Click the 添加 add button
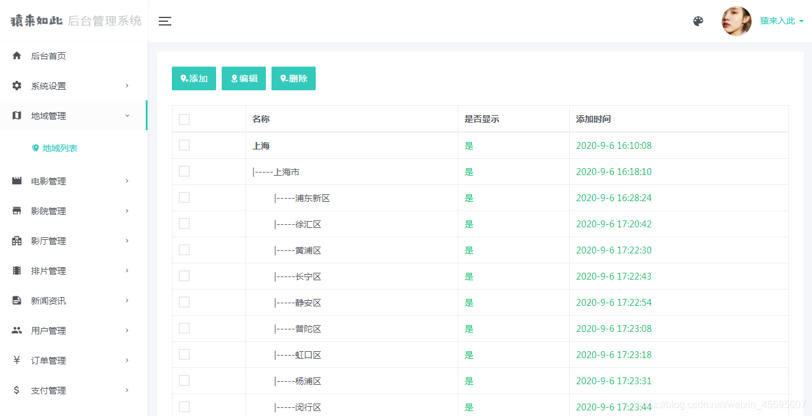 (194, 78)
